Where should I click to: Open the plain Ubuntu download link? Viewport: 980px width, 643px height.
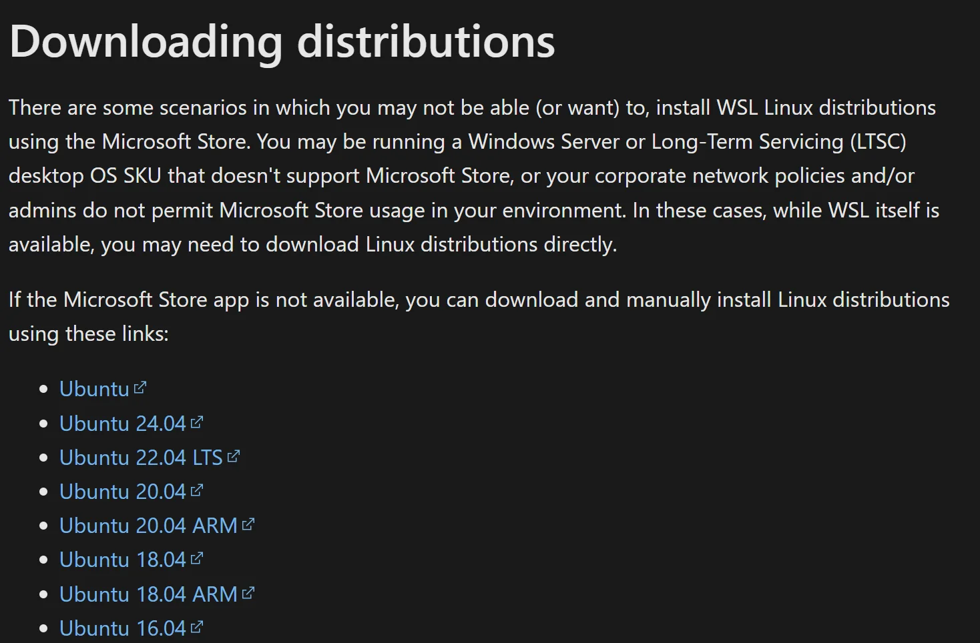[x=93, y=389]
